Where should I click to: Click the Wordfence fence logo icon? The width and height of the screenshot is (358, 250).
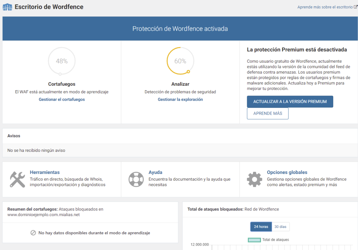click(x=7, y=7)
